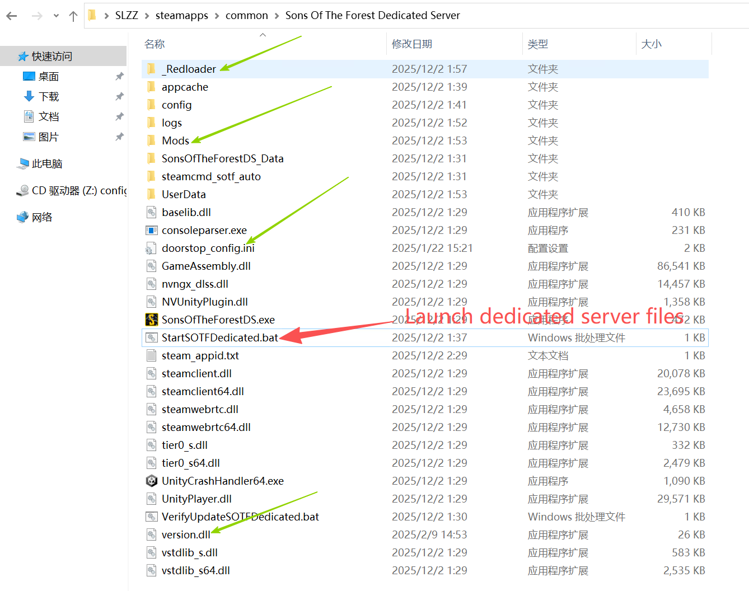749x591 pixels.
Task: Unpin 图片 using its pin icon
Action: [119, 137]
